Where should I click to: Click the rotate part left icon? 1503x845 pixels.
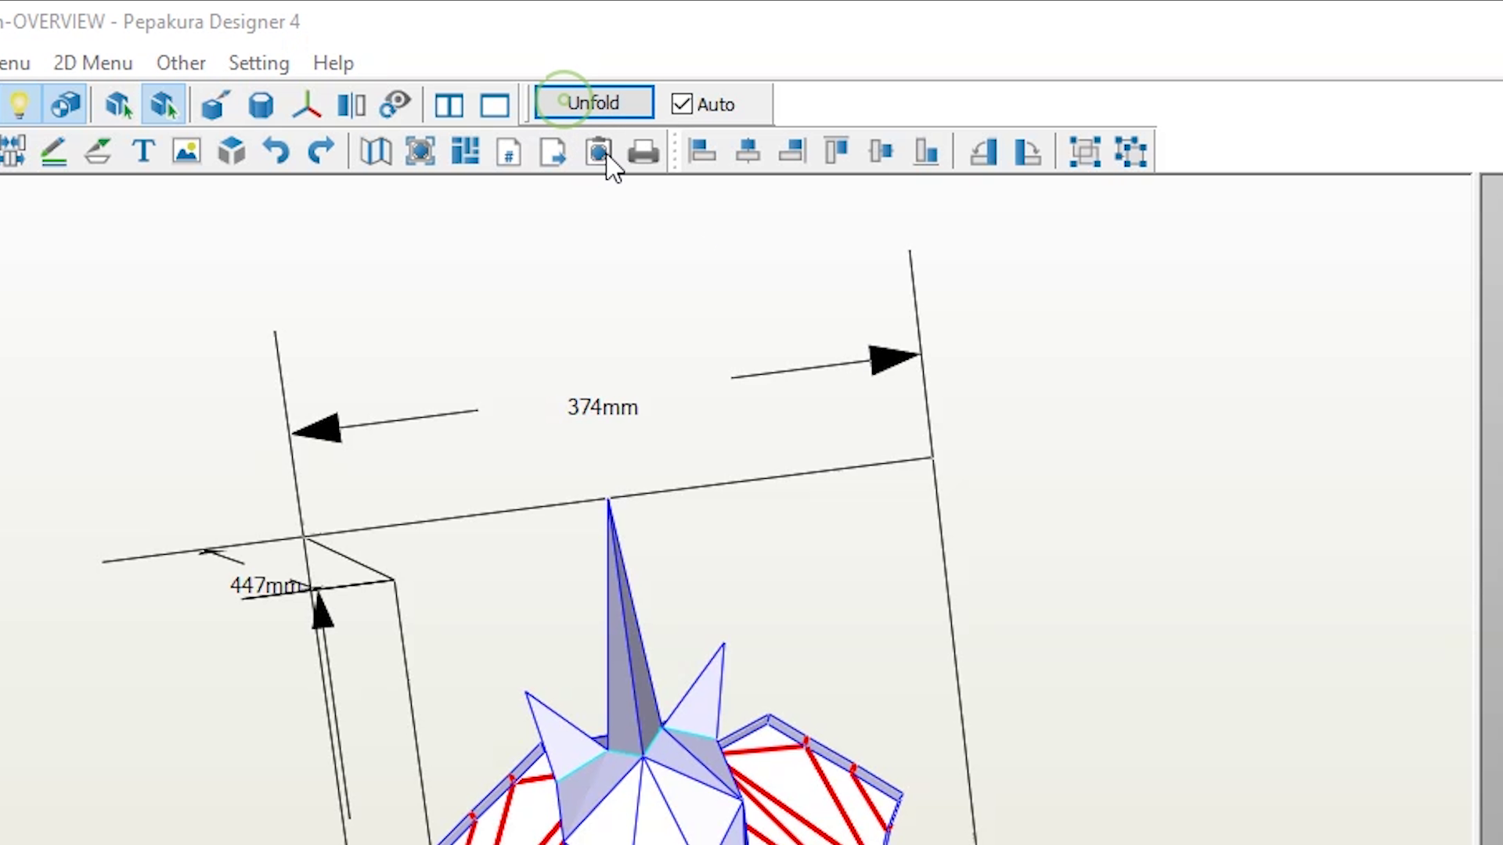pos(983,151)
